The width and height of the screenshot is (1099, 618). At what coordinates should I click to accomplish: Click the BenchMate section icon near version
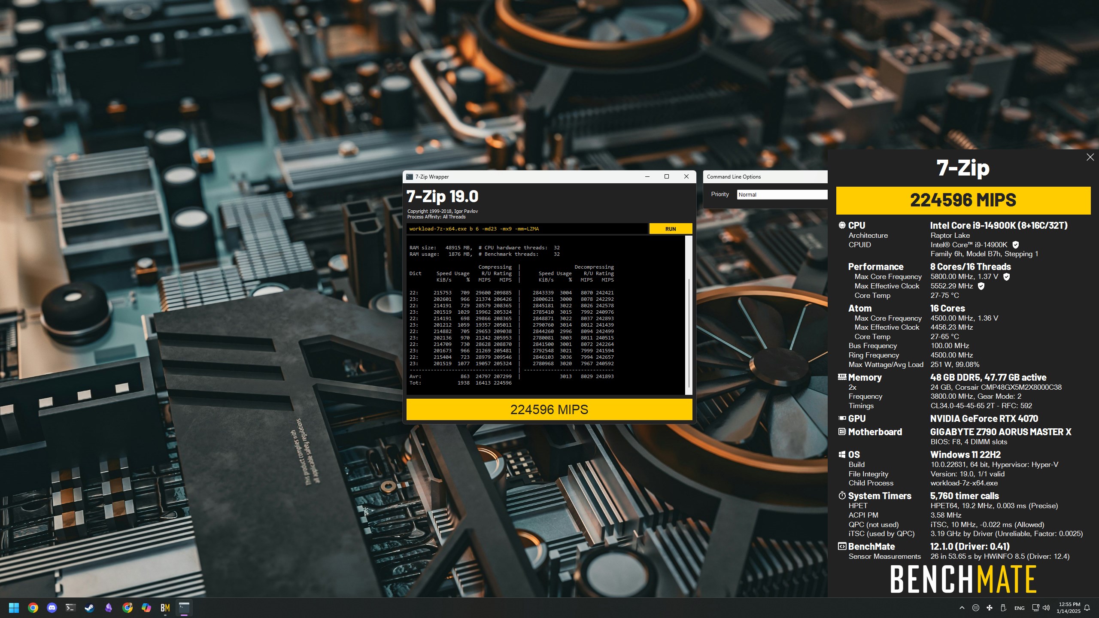[842, 546]
